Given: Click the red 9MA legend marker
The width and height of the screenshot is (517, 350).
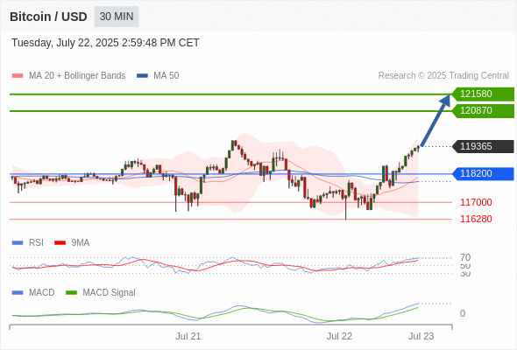Looking at the screenshot, I should [x=60, y=243].
